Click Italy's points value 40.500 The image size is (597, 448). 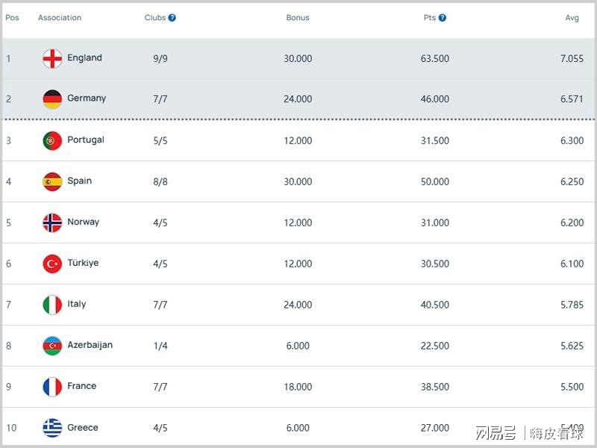click(435, 305)
